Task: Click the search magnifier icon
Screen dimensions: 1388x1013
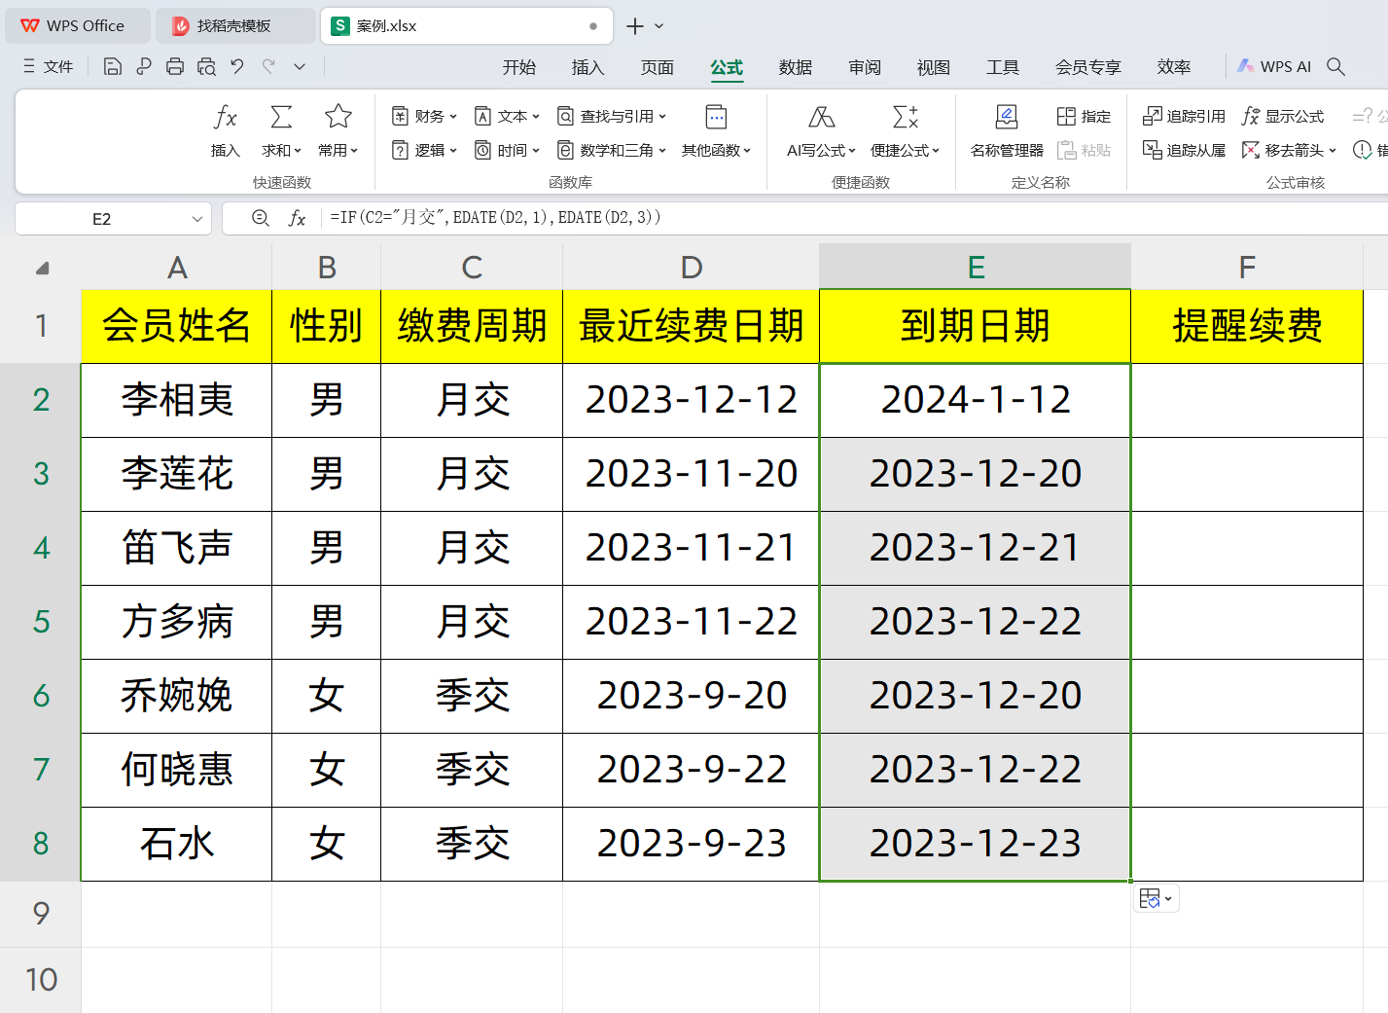Action: coord(1336,66)
